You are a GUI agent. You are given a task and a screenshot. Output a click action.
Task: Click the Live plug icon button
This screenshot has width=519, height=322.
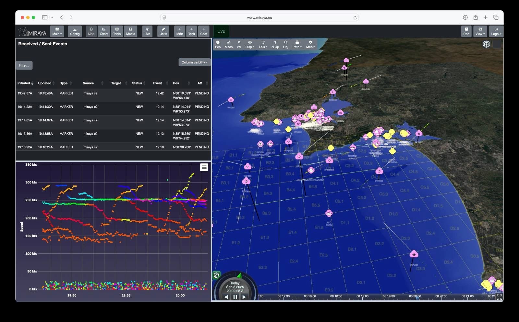tap(147, 31)
